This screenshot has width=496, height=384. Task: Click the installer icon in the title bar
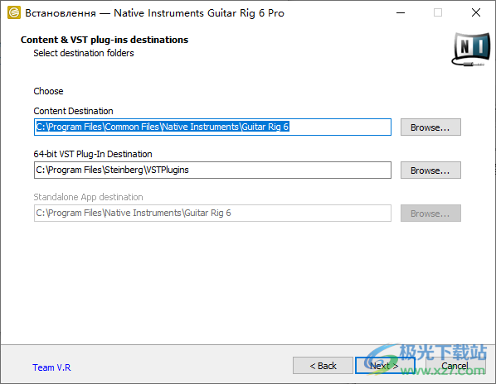coord(14,12)
